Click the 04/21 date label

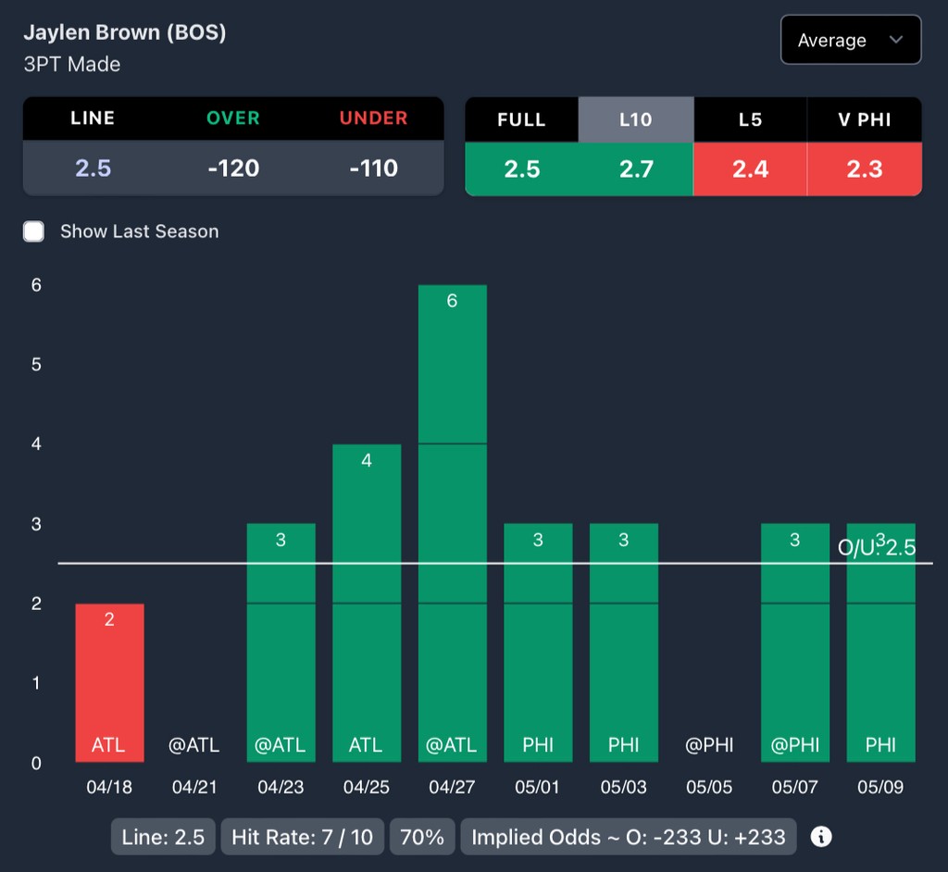pyautogui.click(x=194, y=787)
